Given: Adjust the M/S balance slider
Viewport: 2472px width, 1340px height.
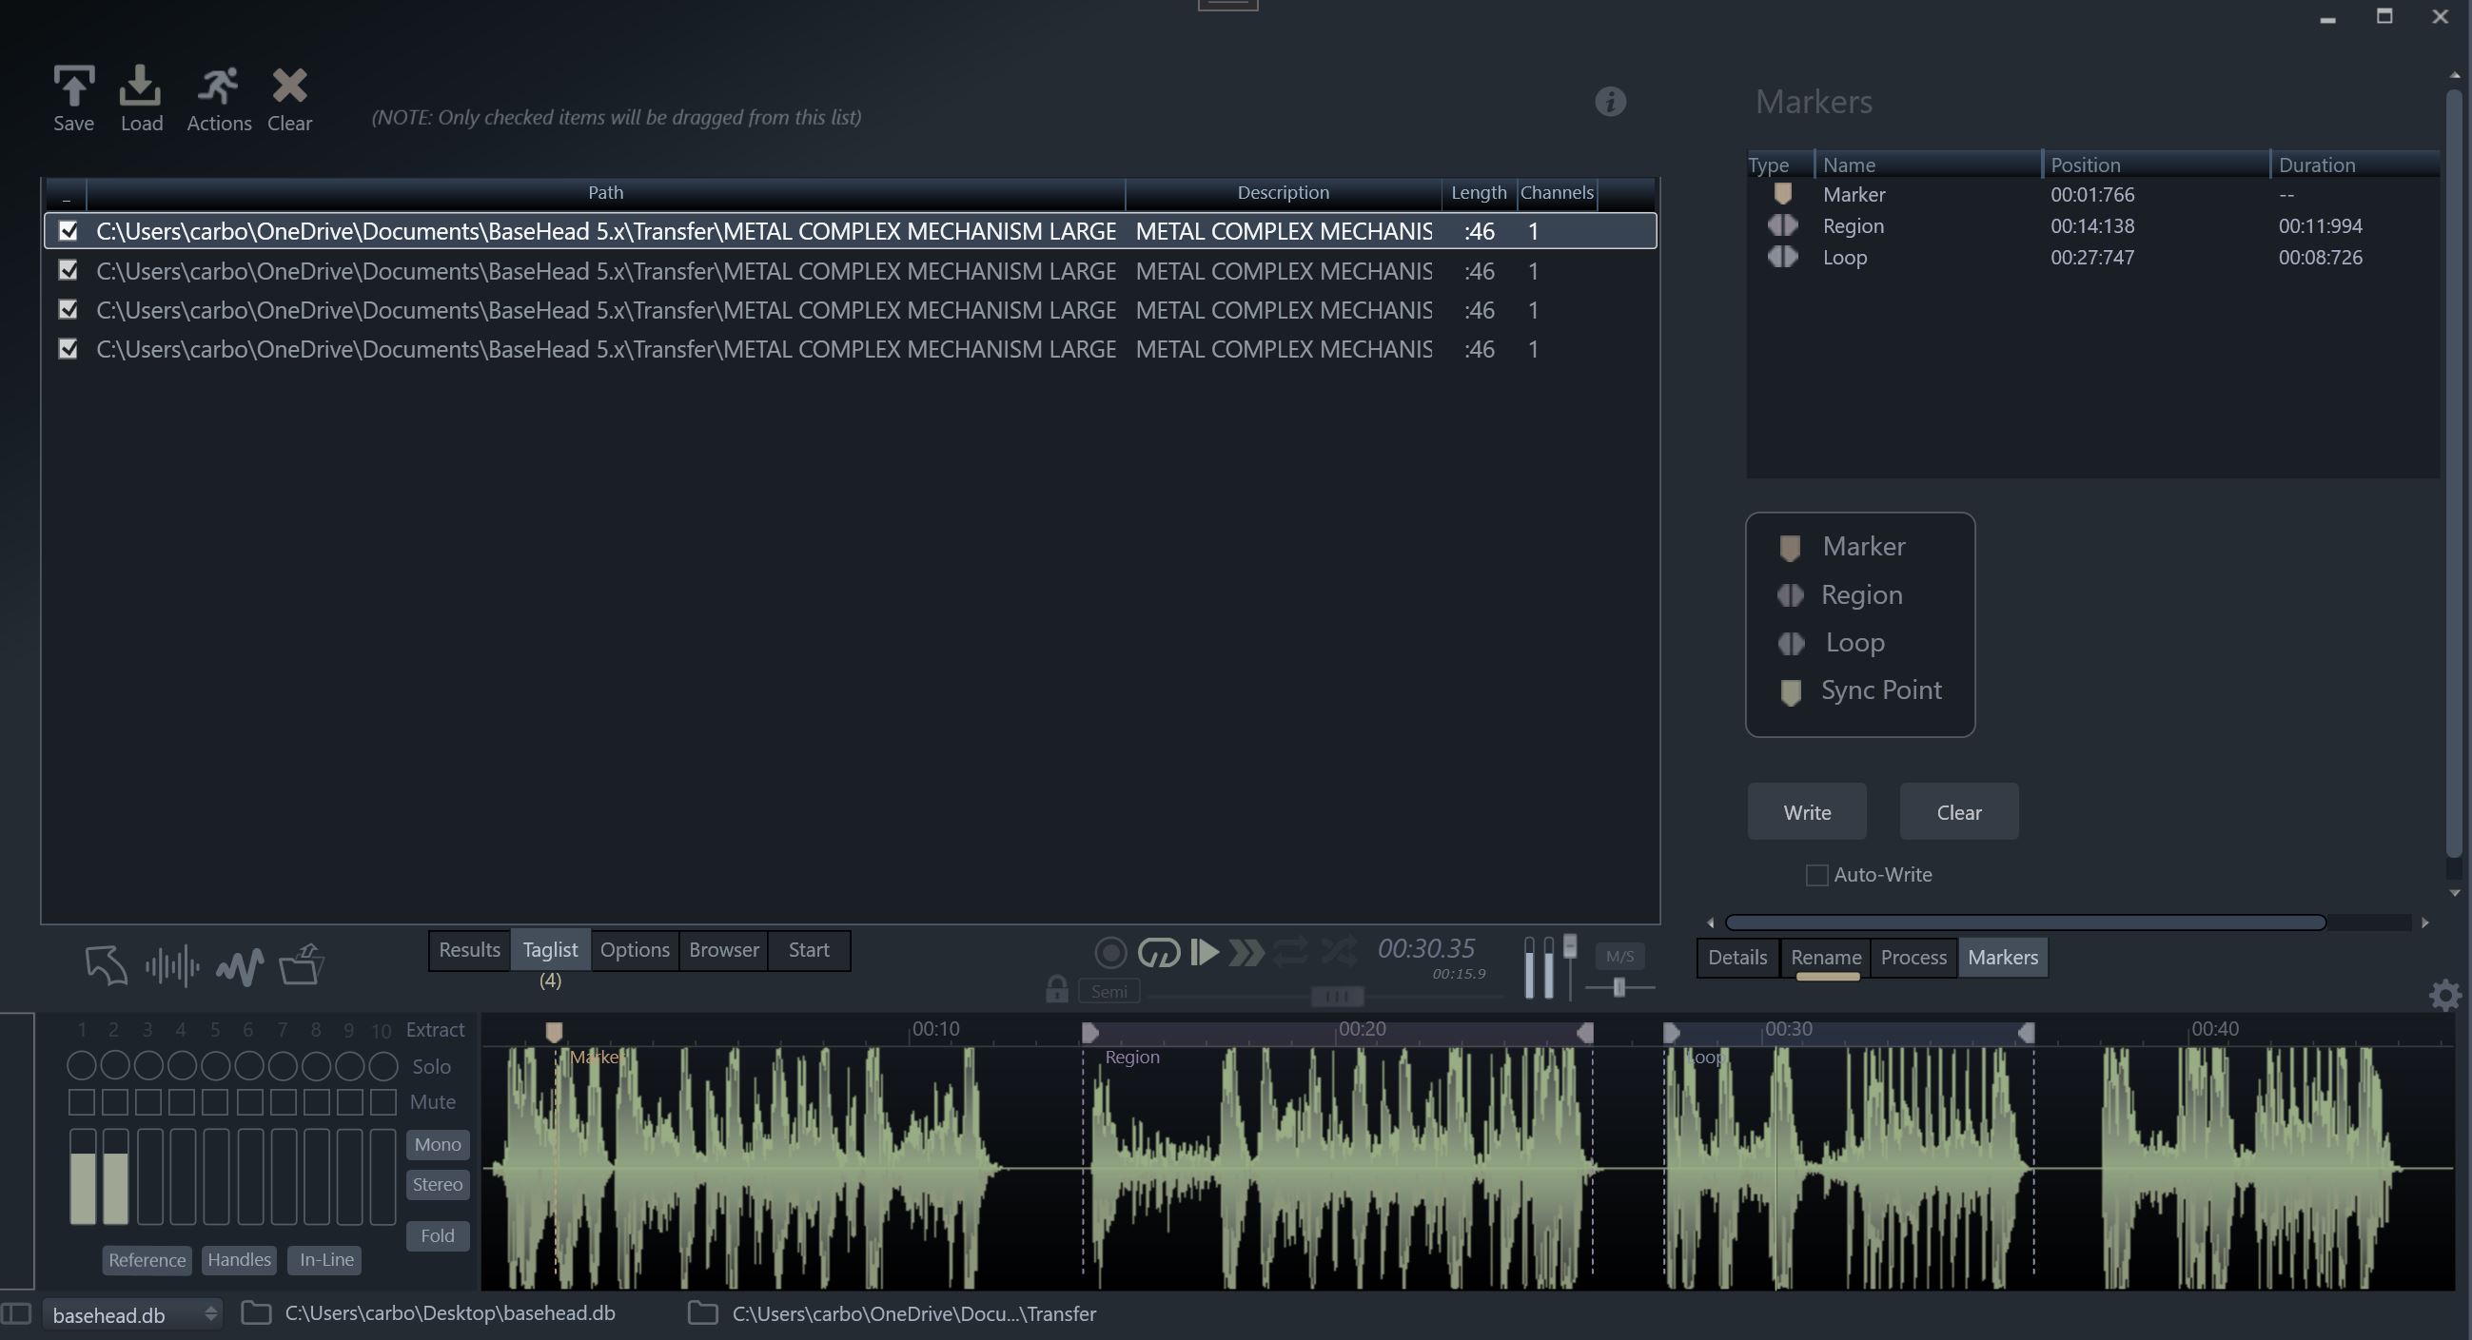Looking at the screenshot, I should click(x=1619, y=987).
